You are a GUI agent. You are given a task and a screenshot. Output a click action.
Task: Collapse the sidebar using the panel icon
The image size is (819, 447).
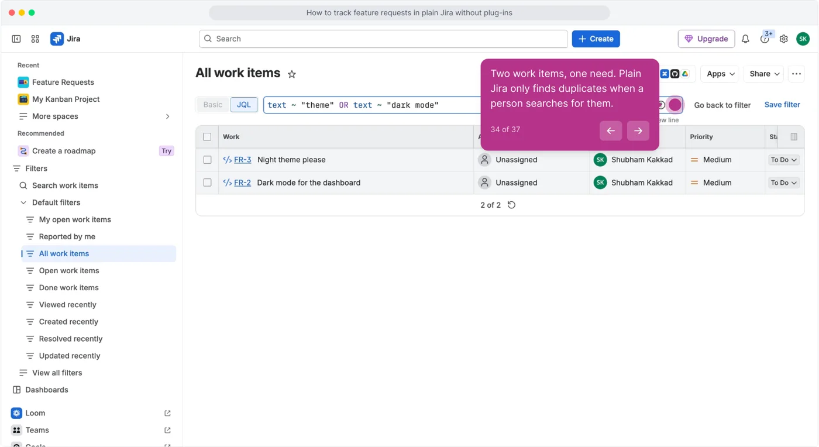pyautogui.click(x=16, y=39)
